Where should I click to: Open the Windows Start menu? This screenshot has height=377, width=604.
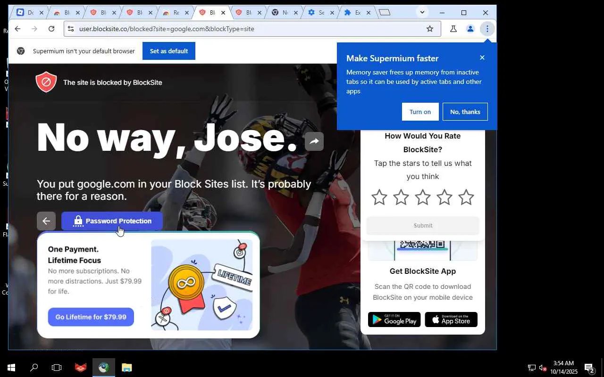[11, 368]
